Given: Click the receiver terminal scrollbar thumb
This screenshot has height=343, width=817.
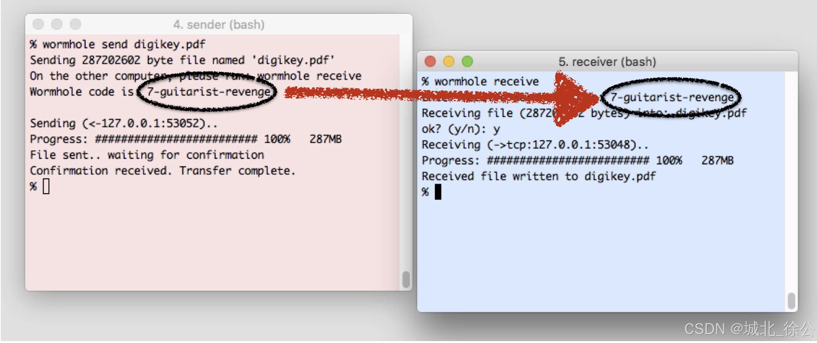Looking at the screenshot, I should (x=791, y=301).
